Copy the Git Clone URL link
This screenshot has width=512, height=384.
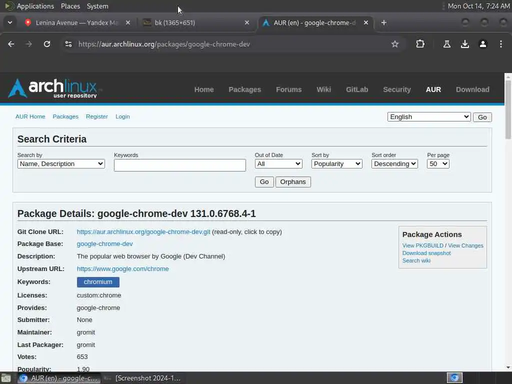[143, 232]
